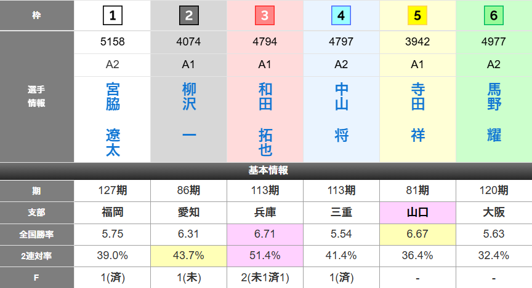Viewport: 532px width, 288px height.
Task: Open racer 宮脇 遼太 profile link
Action: [113, 119]
